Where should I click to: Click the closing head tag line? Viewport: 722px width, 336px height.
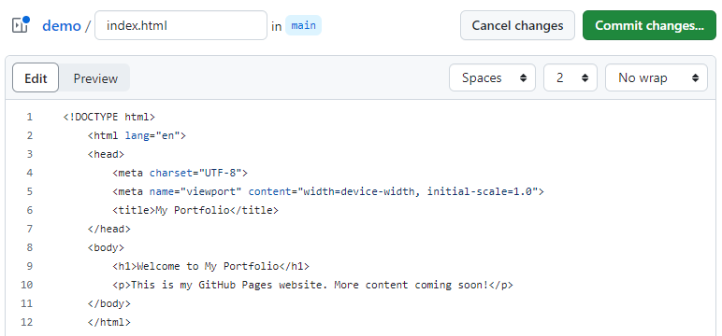click(x=109, y=229)
